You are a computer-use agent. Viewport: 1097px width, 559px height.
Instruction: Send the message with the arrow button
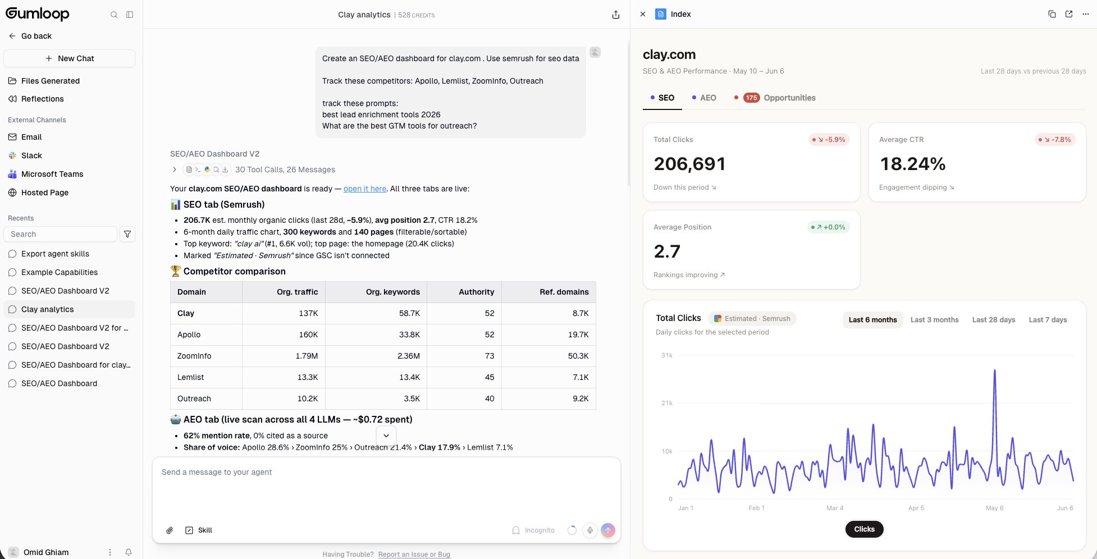click(x=608, y=530)
